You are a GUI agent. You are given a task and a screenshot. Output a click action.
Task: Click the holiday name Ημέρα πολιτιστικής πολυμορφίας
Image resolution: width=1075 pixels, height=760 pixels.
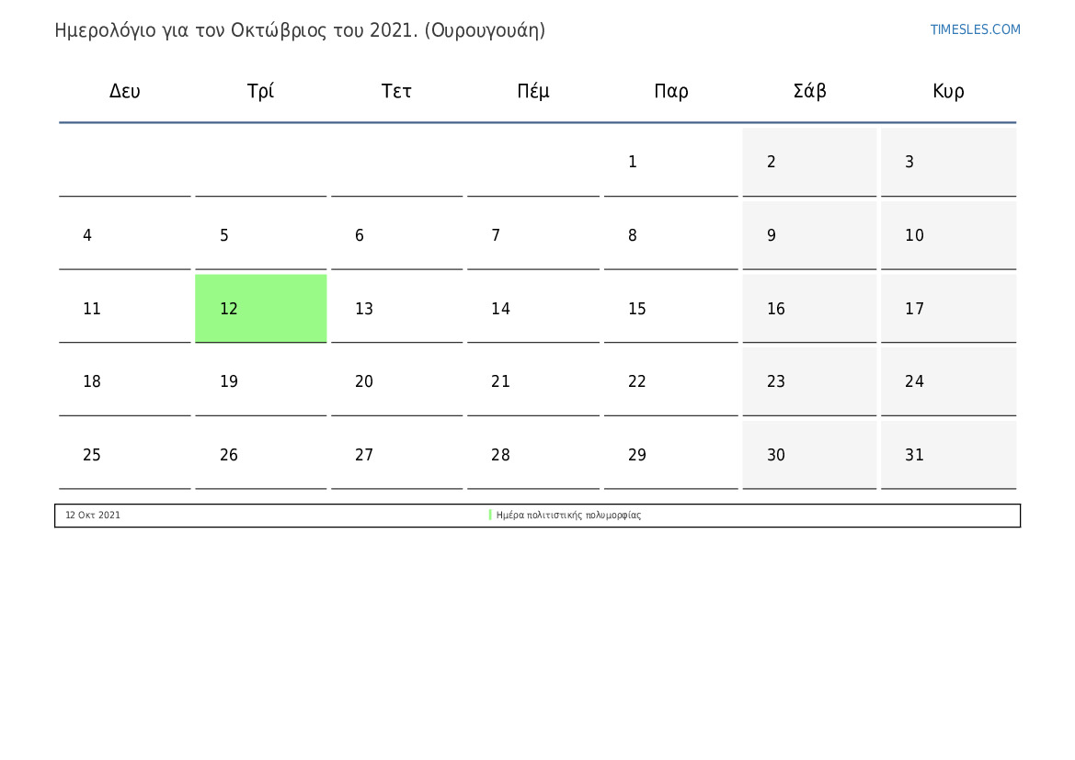coord(568,515)
